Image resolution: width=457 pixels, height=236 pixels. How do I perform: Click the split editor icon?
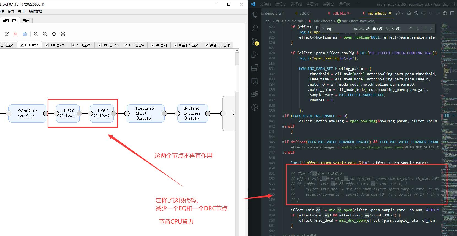pyautogui.click(x=452, y=13)
